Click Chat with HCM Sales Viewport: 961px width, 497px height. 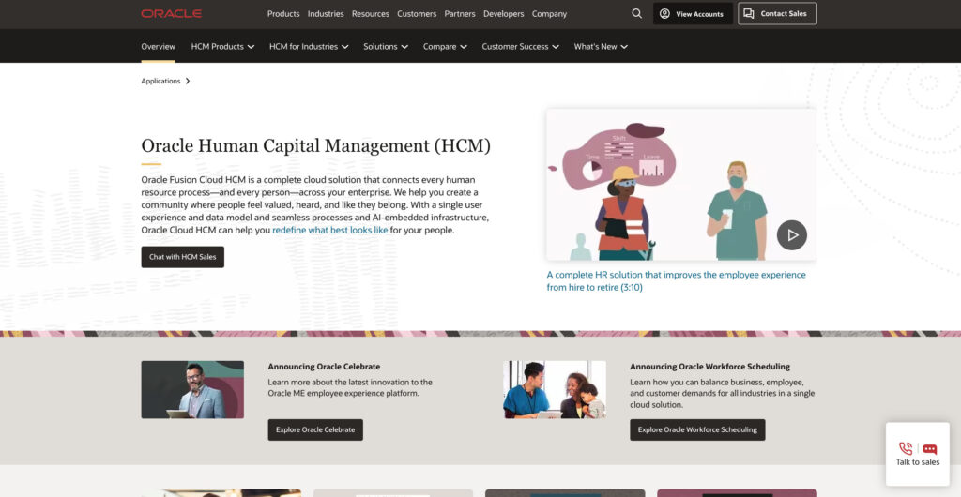(182, 257)
